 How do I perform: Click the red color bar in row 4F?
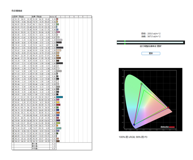pos(58,105)
